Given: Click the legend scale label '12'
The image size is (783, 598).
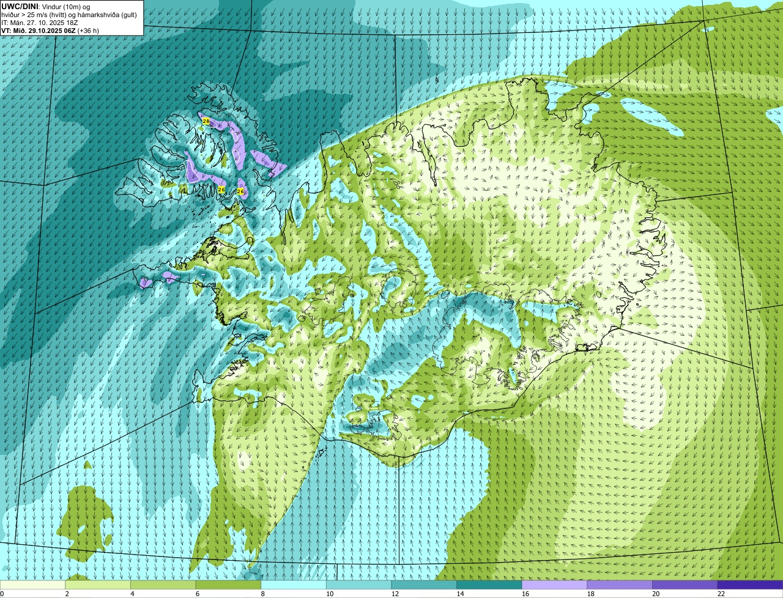Looking at the screenshot, I should [x=395, y=594].
